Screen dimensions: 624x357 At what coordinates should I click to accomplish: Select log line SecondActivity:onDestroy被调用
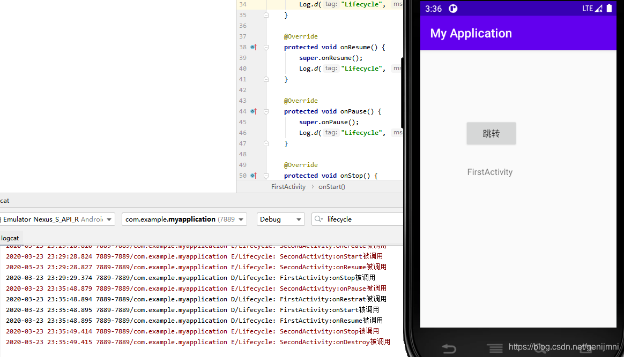[x=198, y=343]
